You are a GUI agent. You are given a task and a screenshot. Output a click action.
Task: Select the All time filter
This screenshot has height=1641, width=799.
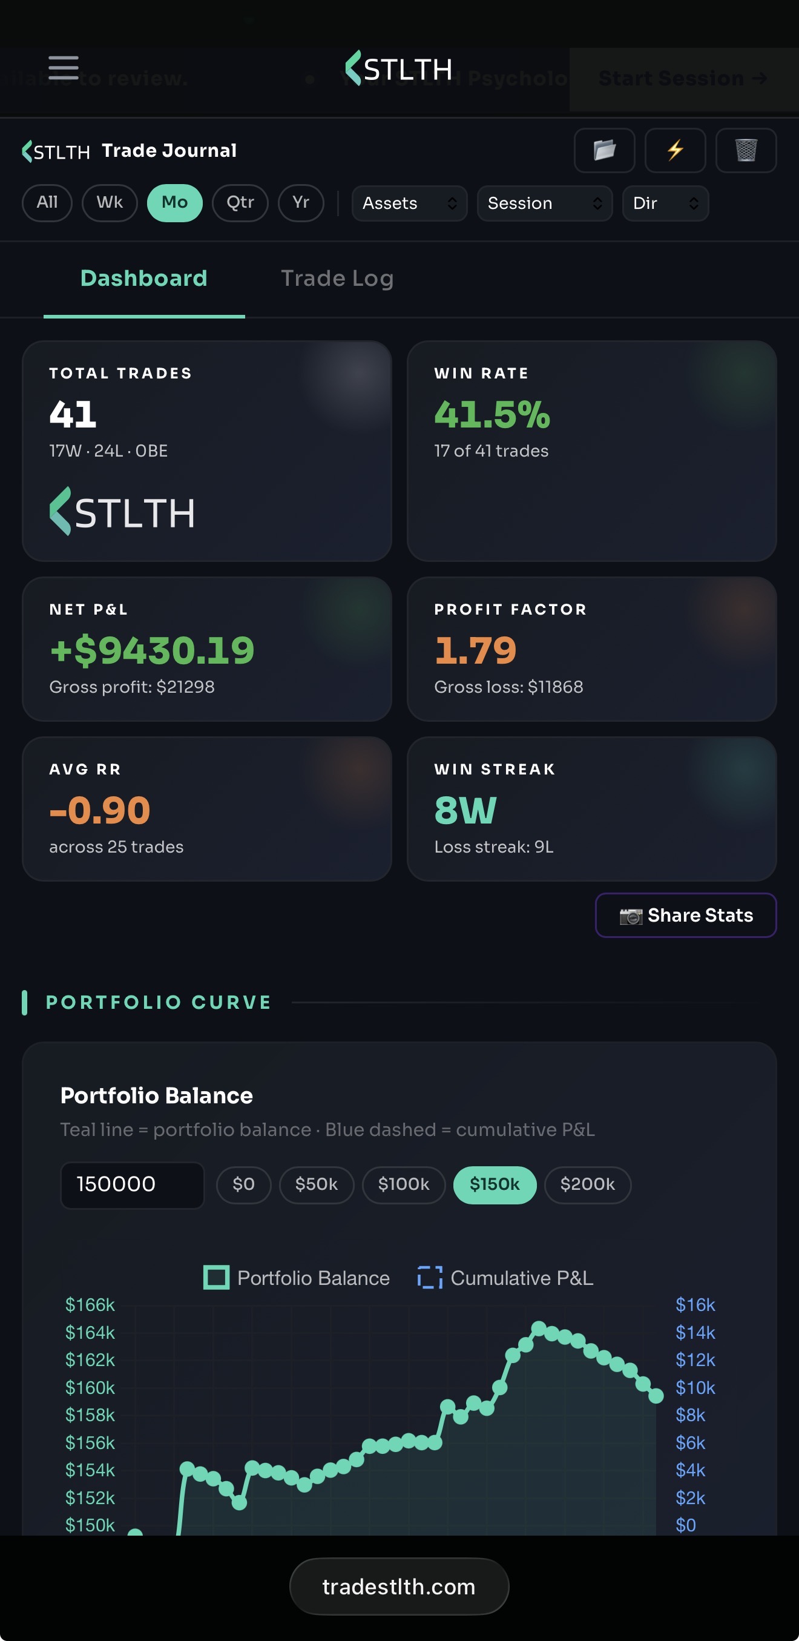pyautogui.click(x=47, y=203)
